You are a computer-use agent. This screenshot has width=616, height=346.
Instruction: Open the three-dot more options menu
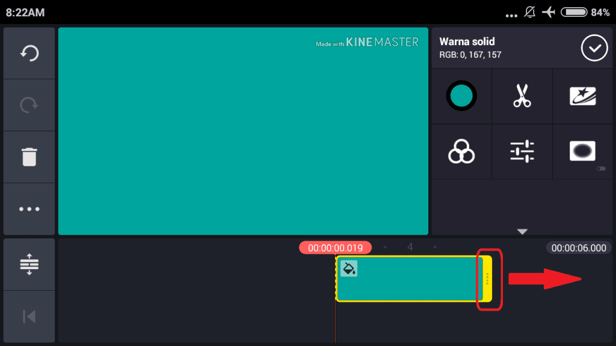click(29, 209)
